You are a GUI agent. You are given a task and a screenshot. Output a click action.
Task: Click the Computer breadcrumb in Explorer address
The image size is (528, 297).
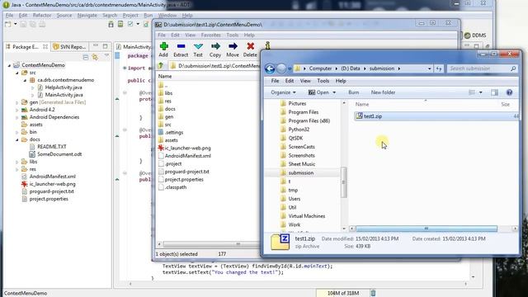(x=320, y=68)
